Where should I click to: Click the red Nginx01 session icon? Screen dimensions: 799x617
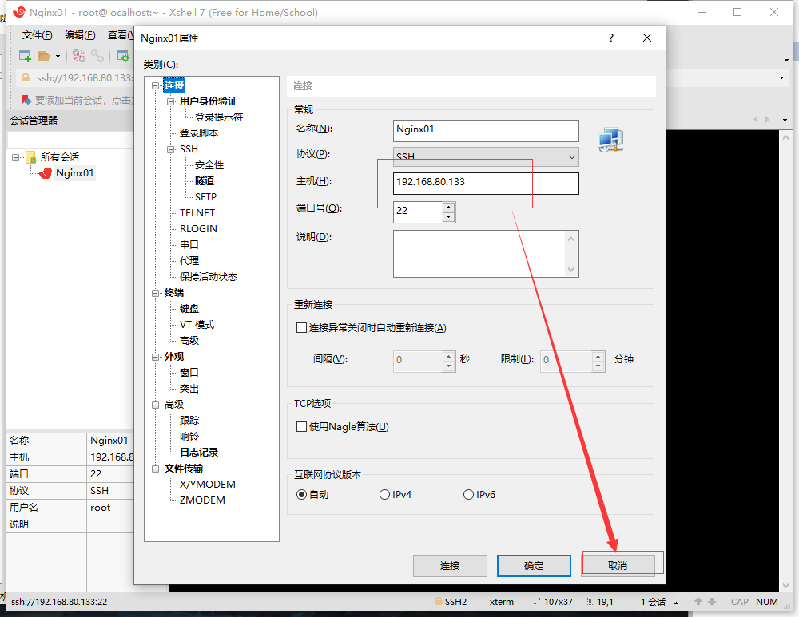click(x=46, y=173)
